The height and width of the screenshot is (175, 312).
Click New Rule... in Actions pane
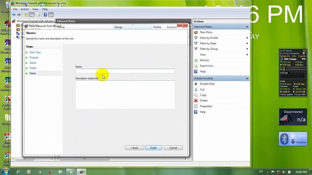(207, 32)
